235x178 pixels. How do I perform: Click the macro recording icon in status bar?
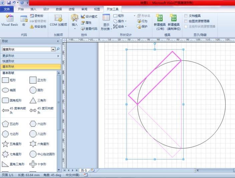86,175
